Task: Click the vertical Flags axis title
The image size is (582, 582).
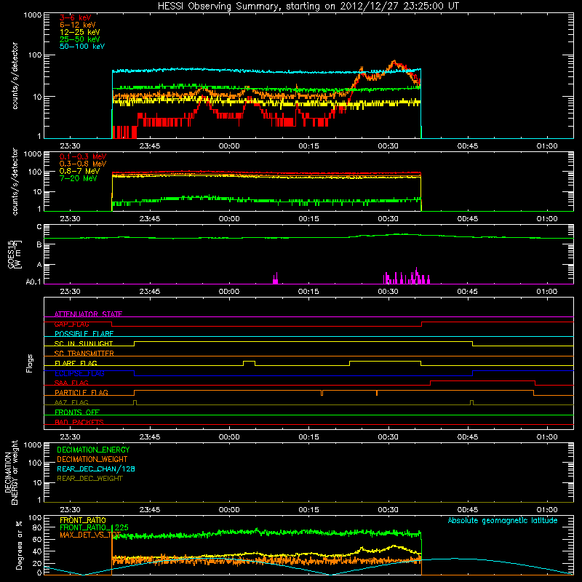Action: click(30, 363)
